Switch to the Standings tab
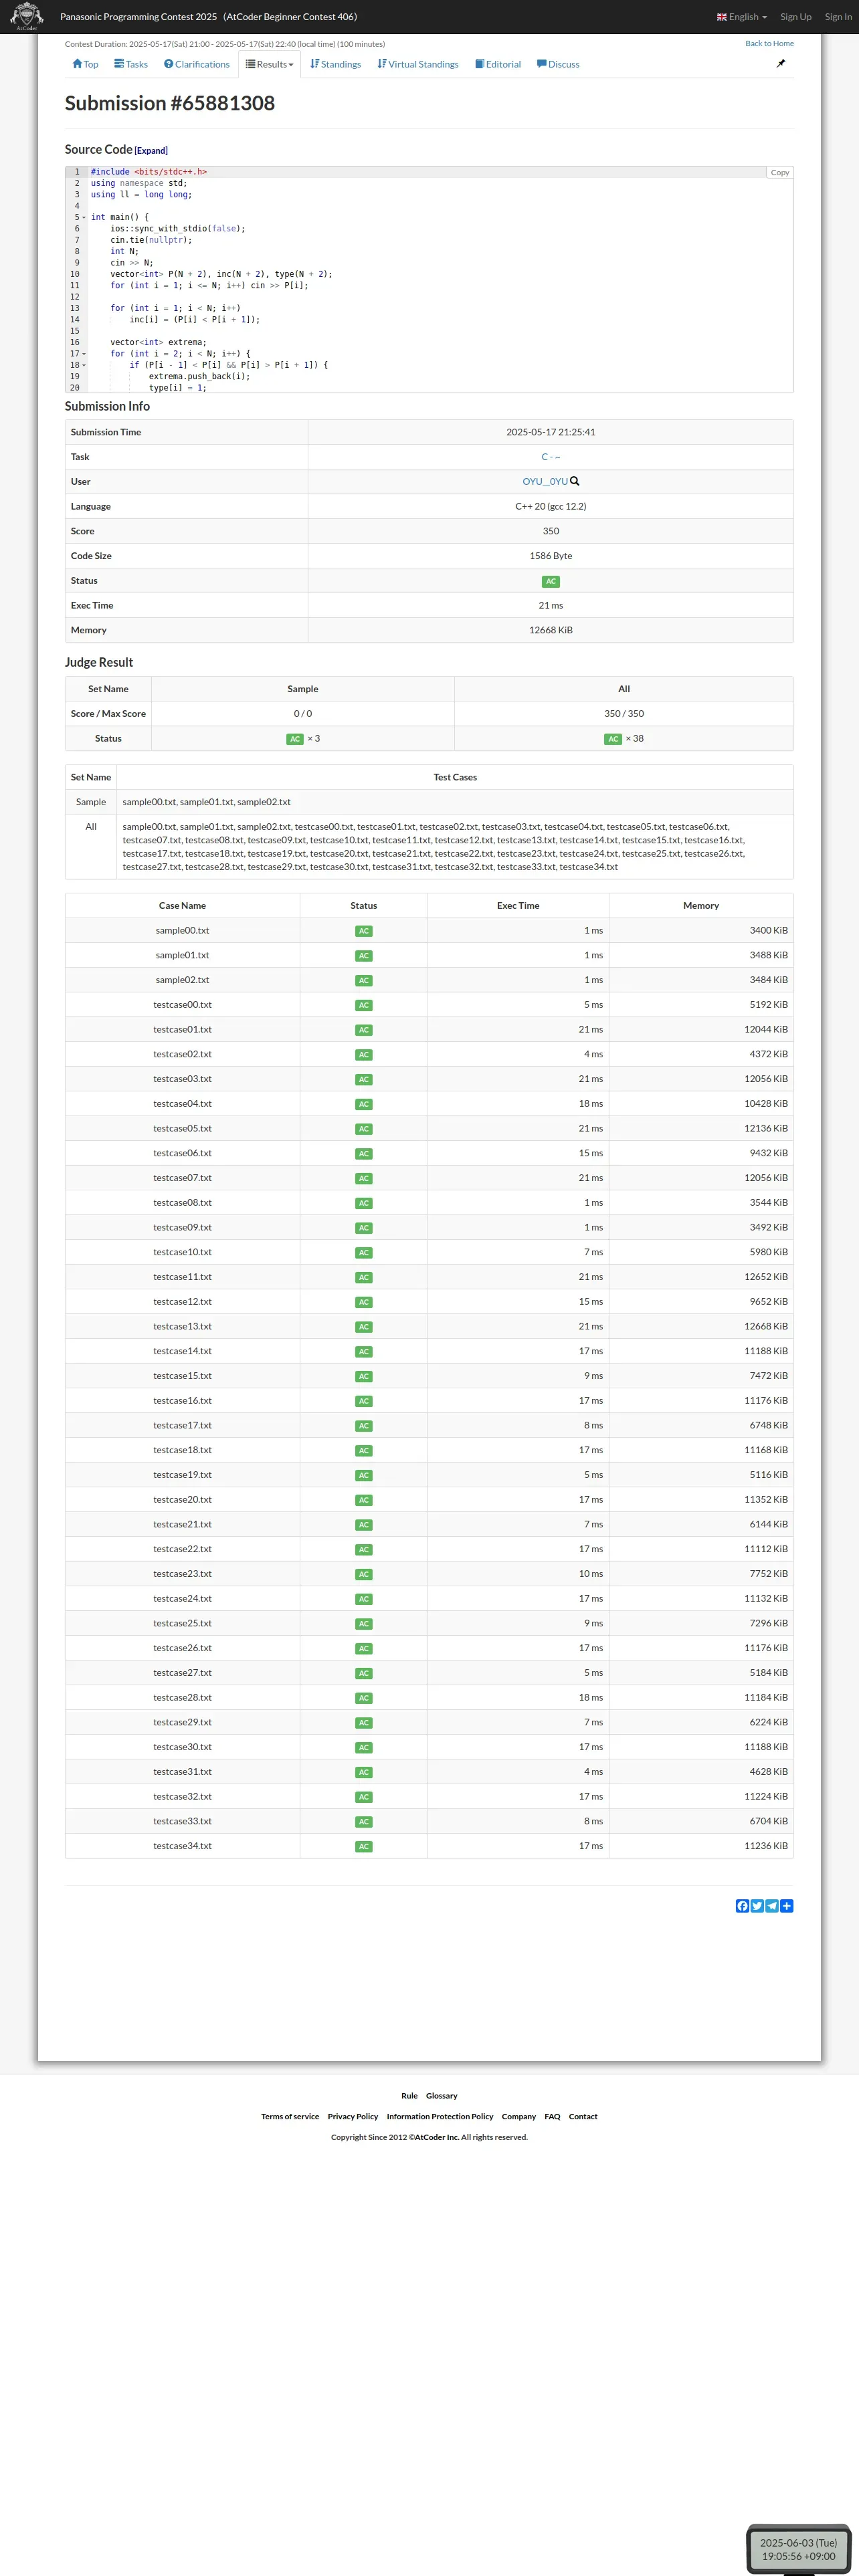 pyautogui.click(x=335, y=64)
